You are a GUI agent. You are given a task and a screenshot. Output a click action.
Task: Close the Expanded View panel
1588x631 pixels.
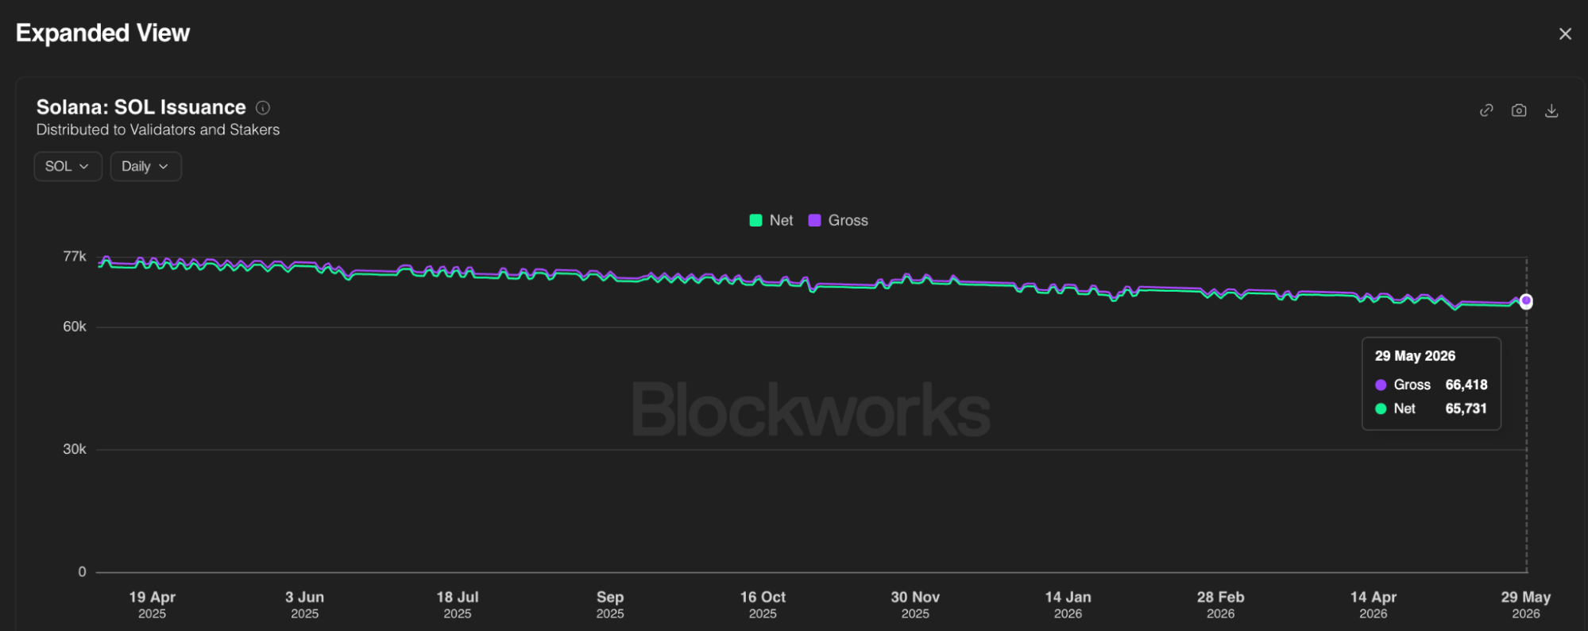coord(1565,34)
